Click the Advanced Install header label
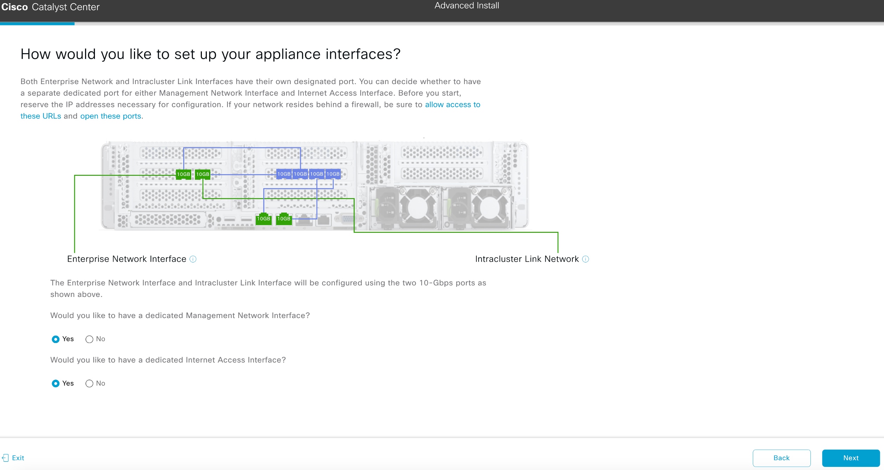The width and height of the screenshot is (884, 470). point(467,6)
